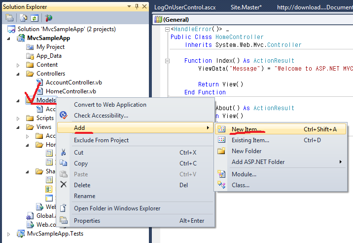Image resolution: width=353 pixels, height=243 pixels.
Task: Click Delete in the context menu
Action: point(135,185)
